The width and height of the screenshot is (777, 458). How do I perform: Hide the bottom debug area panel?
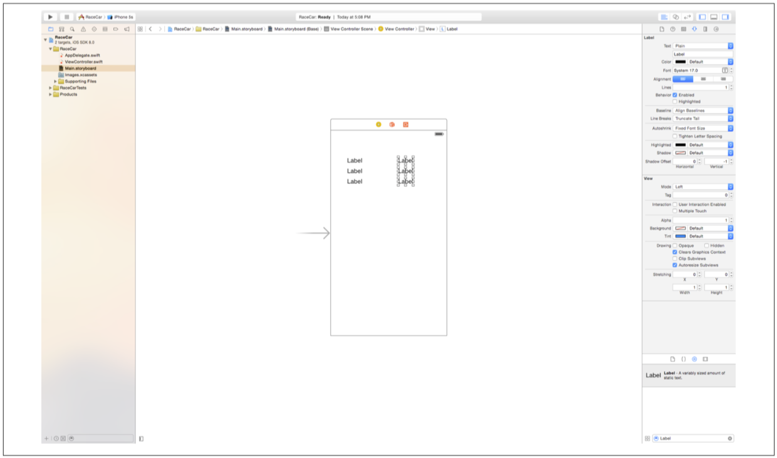tap(714, 17)
